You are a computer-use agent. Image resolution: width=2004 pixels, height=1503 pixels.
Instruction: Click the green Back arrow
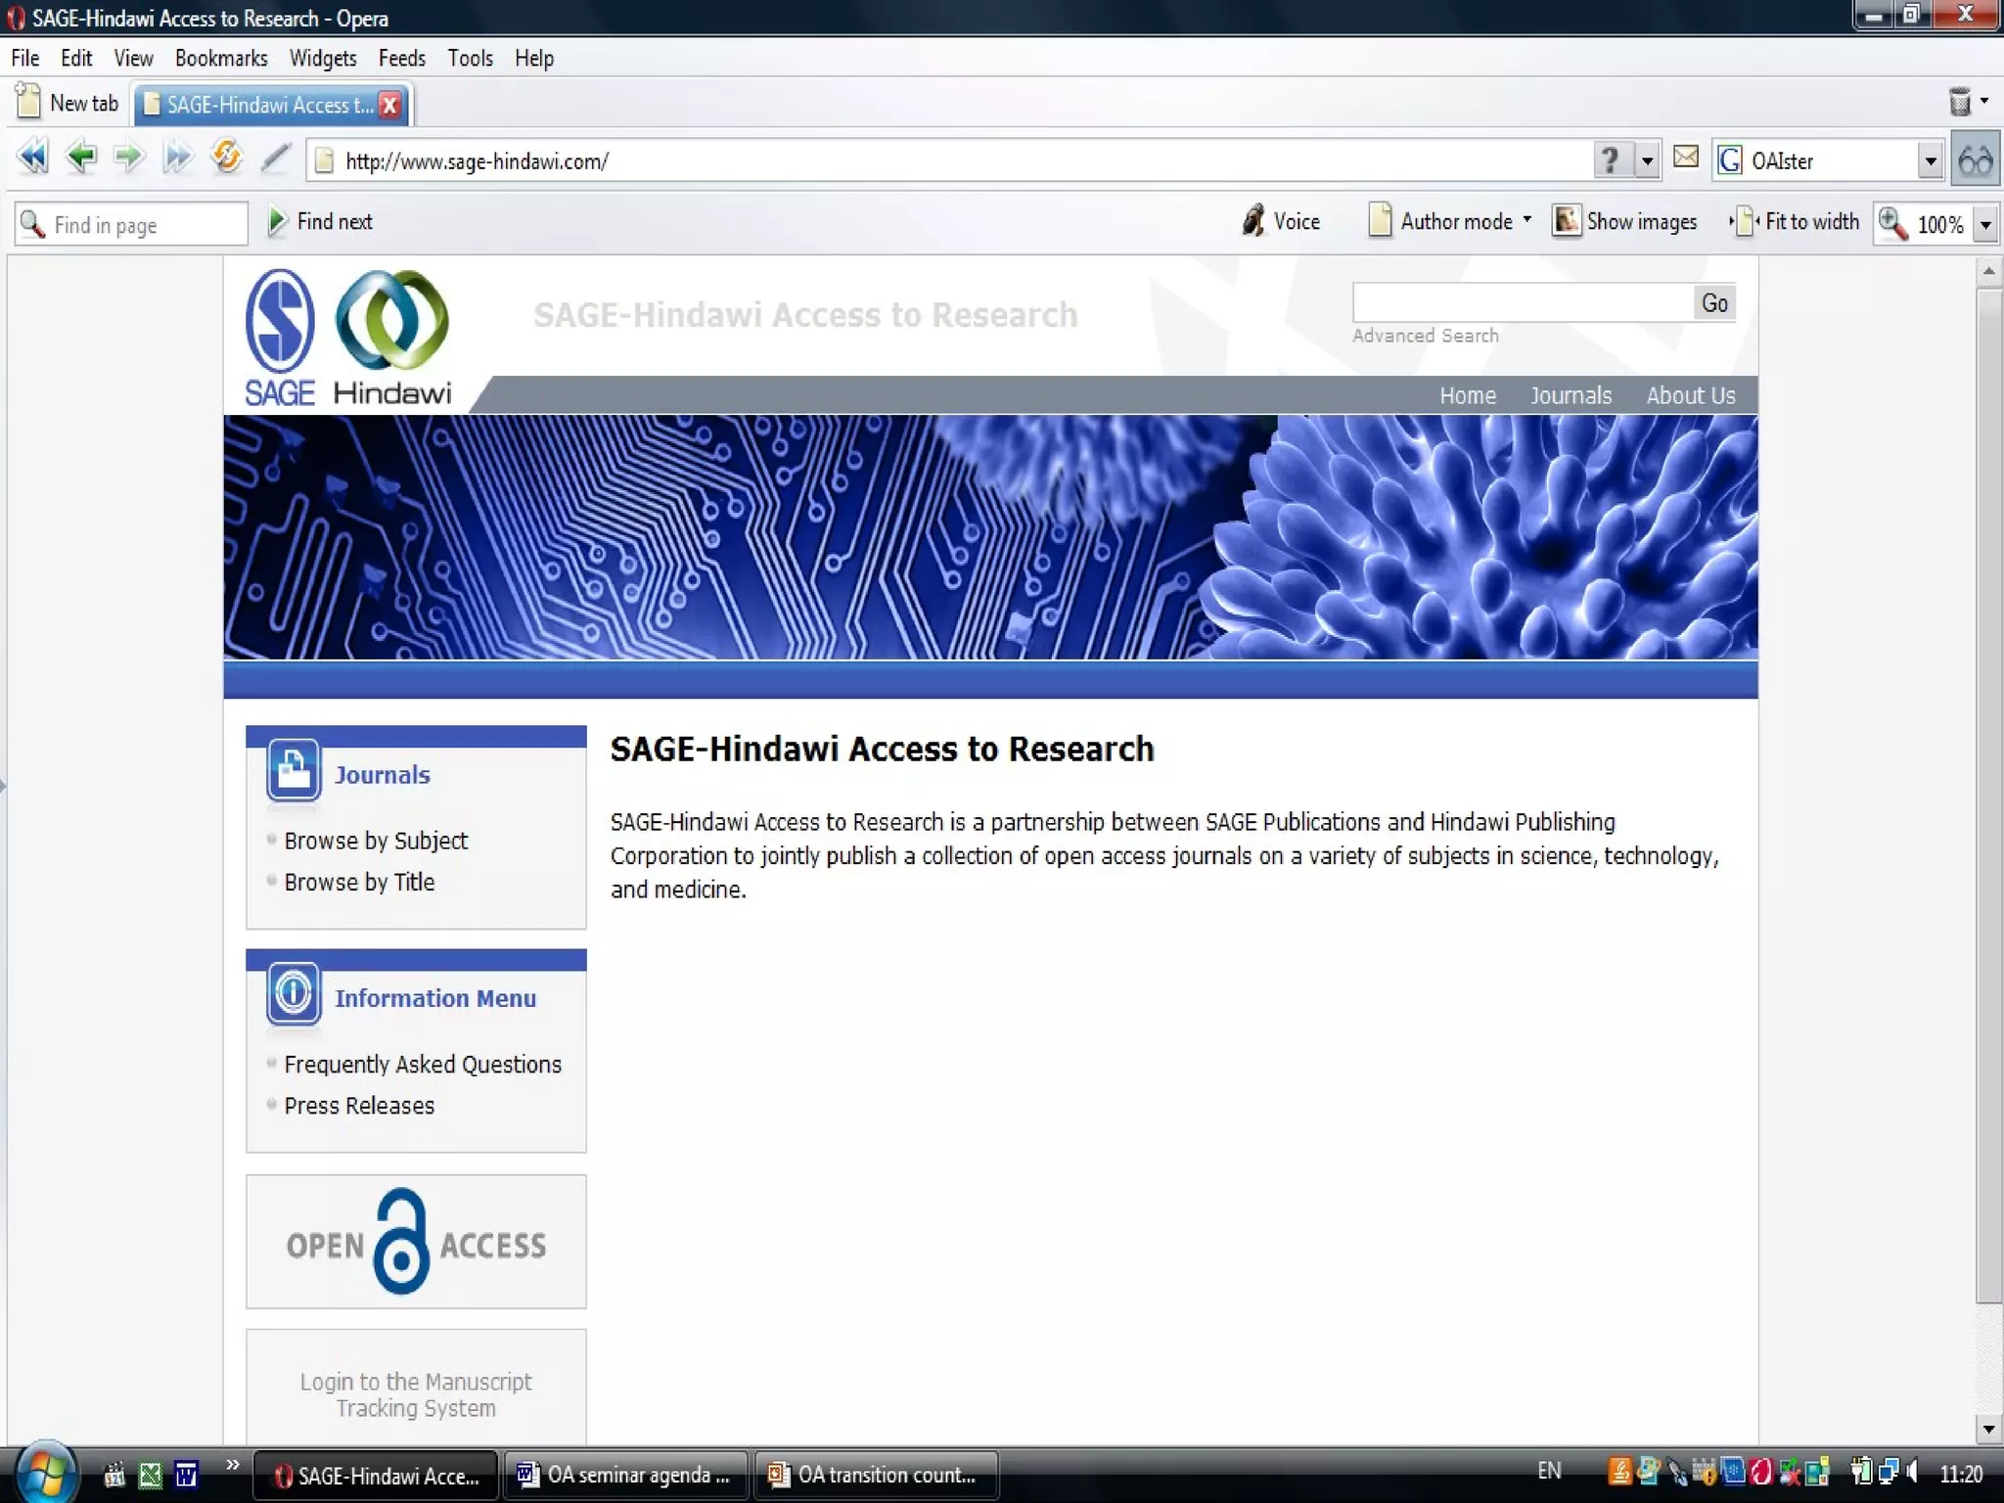click(x=81, y=158)
